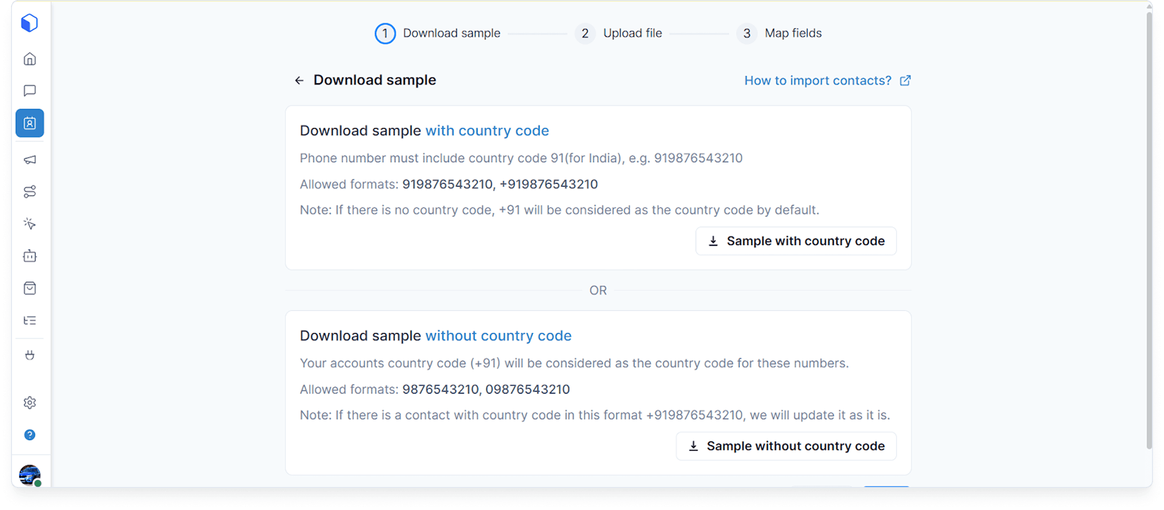Select the Contacts sidebar icon

(29, 123)
